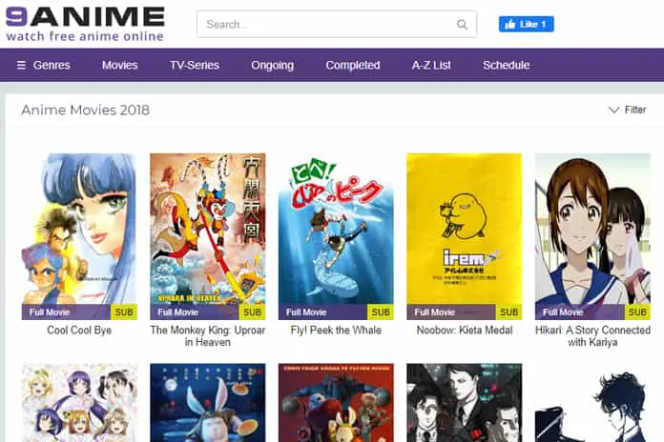664x442 pixels.
Task: Click the watch free anime online tagline
Action: point(85,36)
